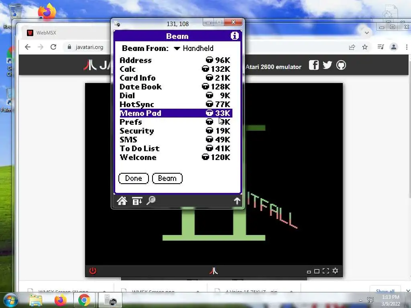411x308 pixels.
Task: Open Chrome media control icon
Action: [x=380, y=47]
